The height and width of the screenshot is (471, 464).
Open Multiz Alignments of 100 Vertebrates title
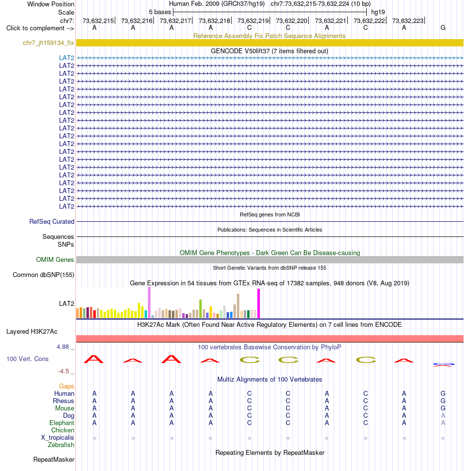pyautogui.click(x=270, y=379)
